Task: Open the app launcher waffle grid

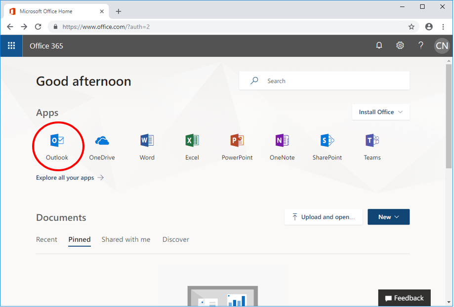Action: [x=11, y=46]
